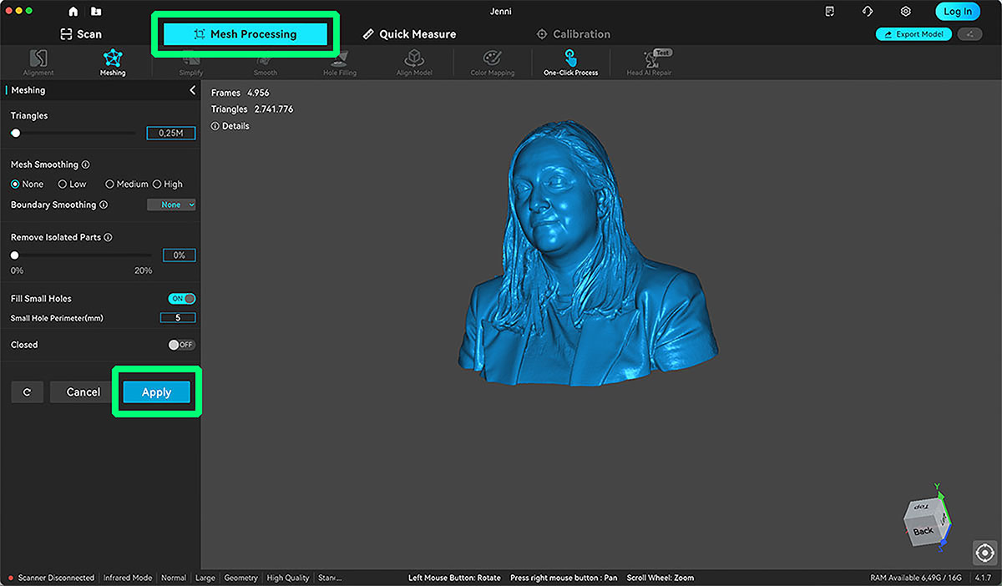Image resolution: width=1002 pixels, height=586 pixels.
Task: Switch to the Calibration tab
Action: click(574, 34)
